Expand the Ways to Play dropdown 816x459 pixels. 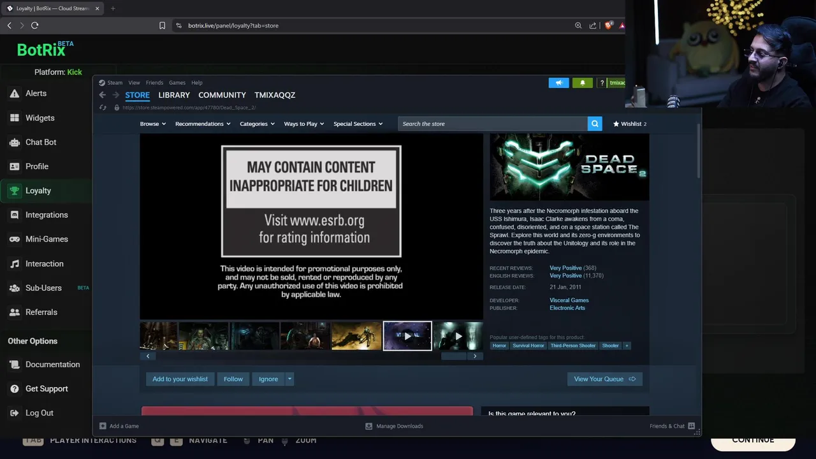(x=304, y=124)
